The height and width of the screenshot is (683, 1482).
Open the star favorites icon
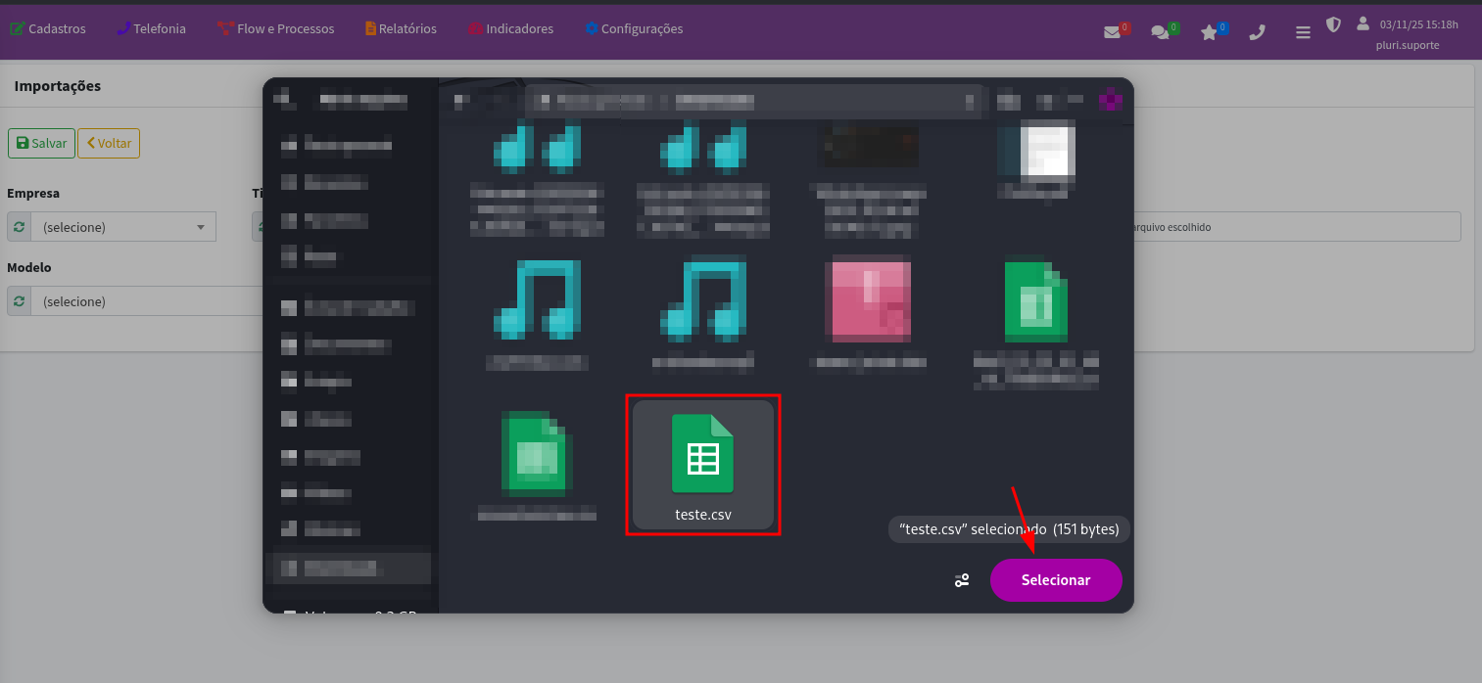coord(1210,32)
